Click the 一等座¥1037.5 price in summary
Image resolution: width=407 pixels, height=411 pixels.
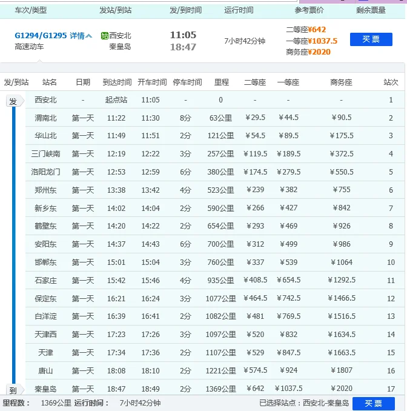[x=312, y=41]
